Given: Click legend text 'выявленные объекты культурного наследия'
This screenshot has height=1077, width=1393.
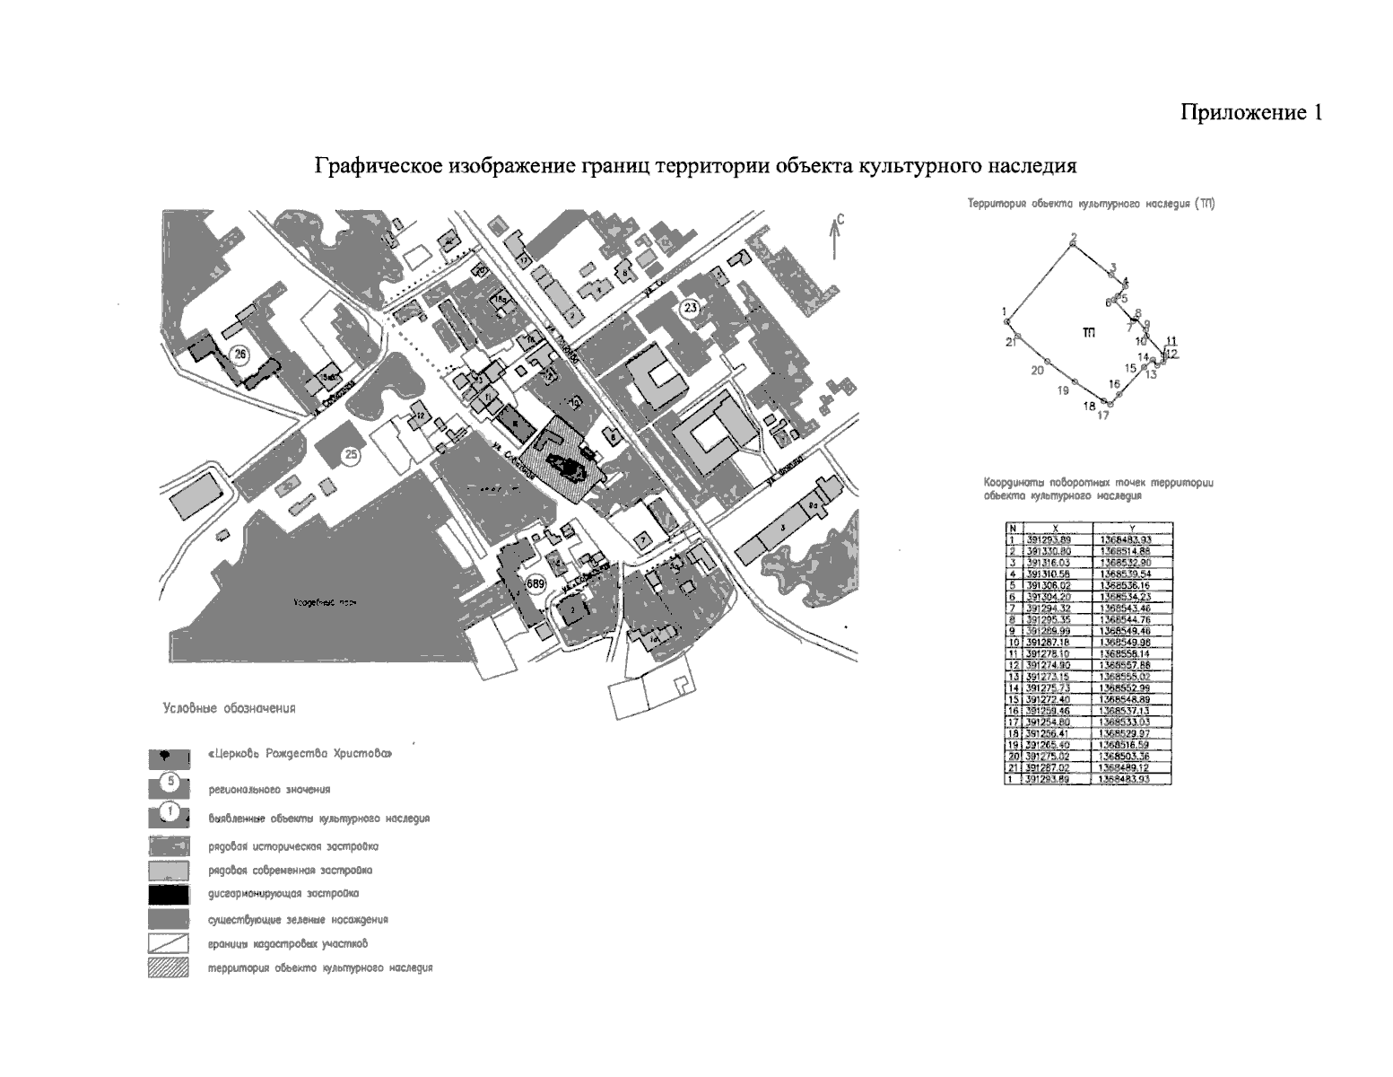Looking at the screenshot, I should (318, 819).
